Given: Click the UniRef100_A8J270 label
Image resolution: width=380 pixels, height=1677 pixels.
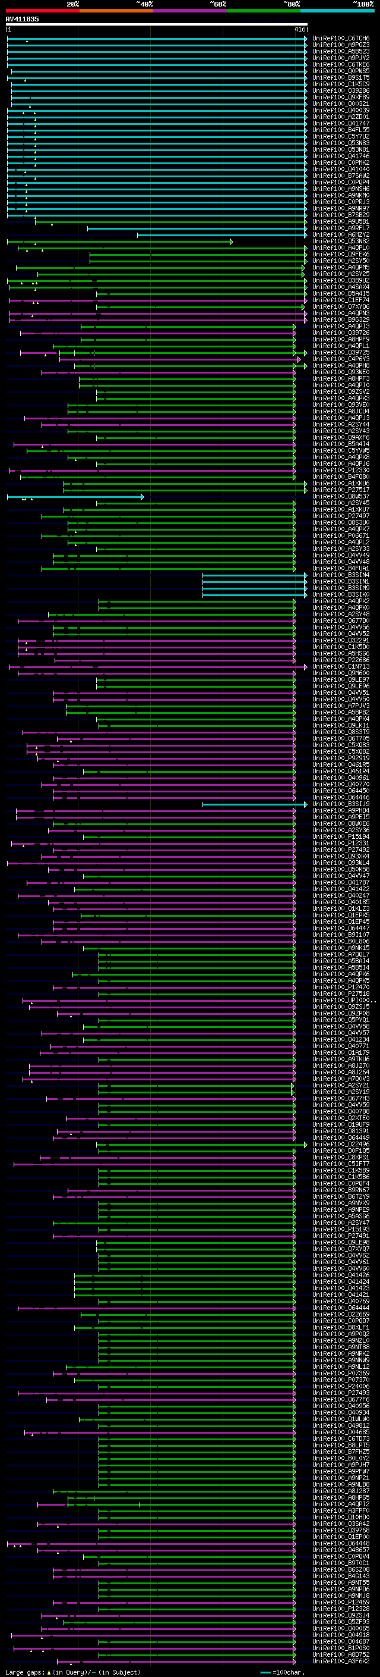Looking at the screenshot, I should point(340,1067).
